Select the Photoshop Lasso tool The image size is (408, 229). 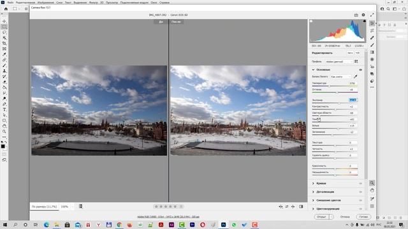4,32
